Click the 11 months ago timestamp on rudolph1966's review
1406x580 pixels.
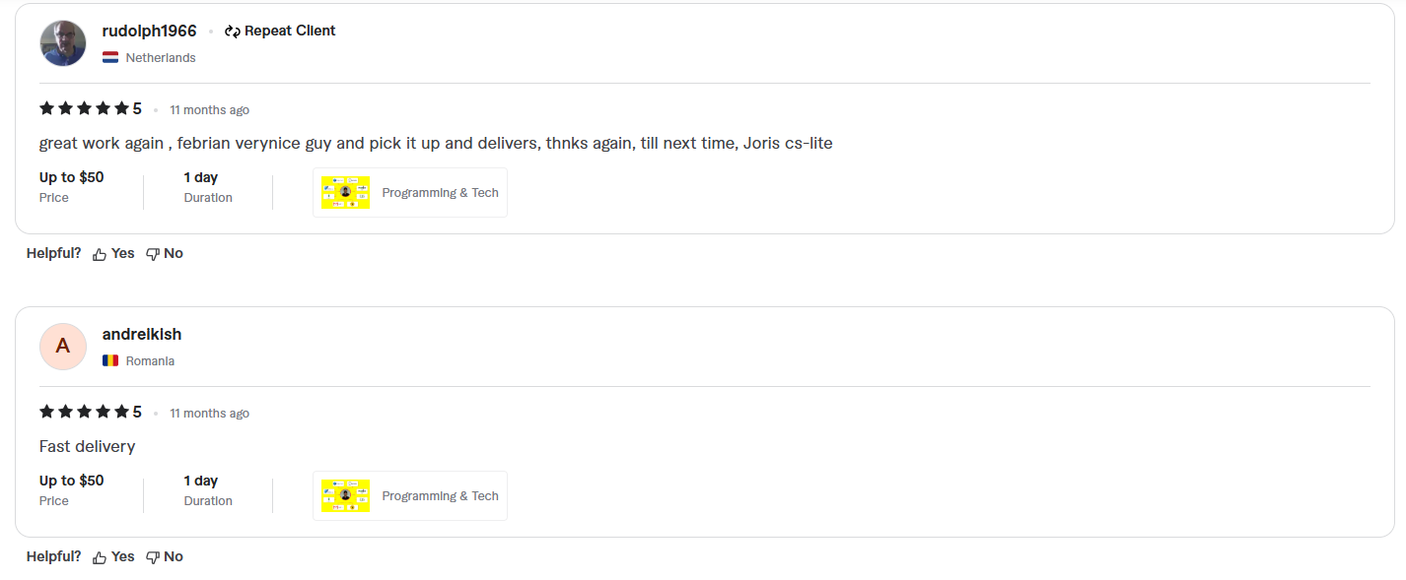[x=209, y=109]
